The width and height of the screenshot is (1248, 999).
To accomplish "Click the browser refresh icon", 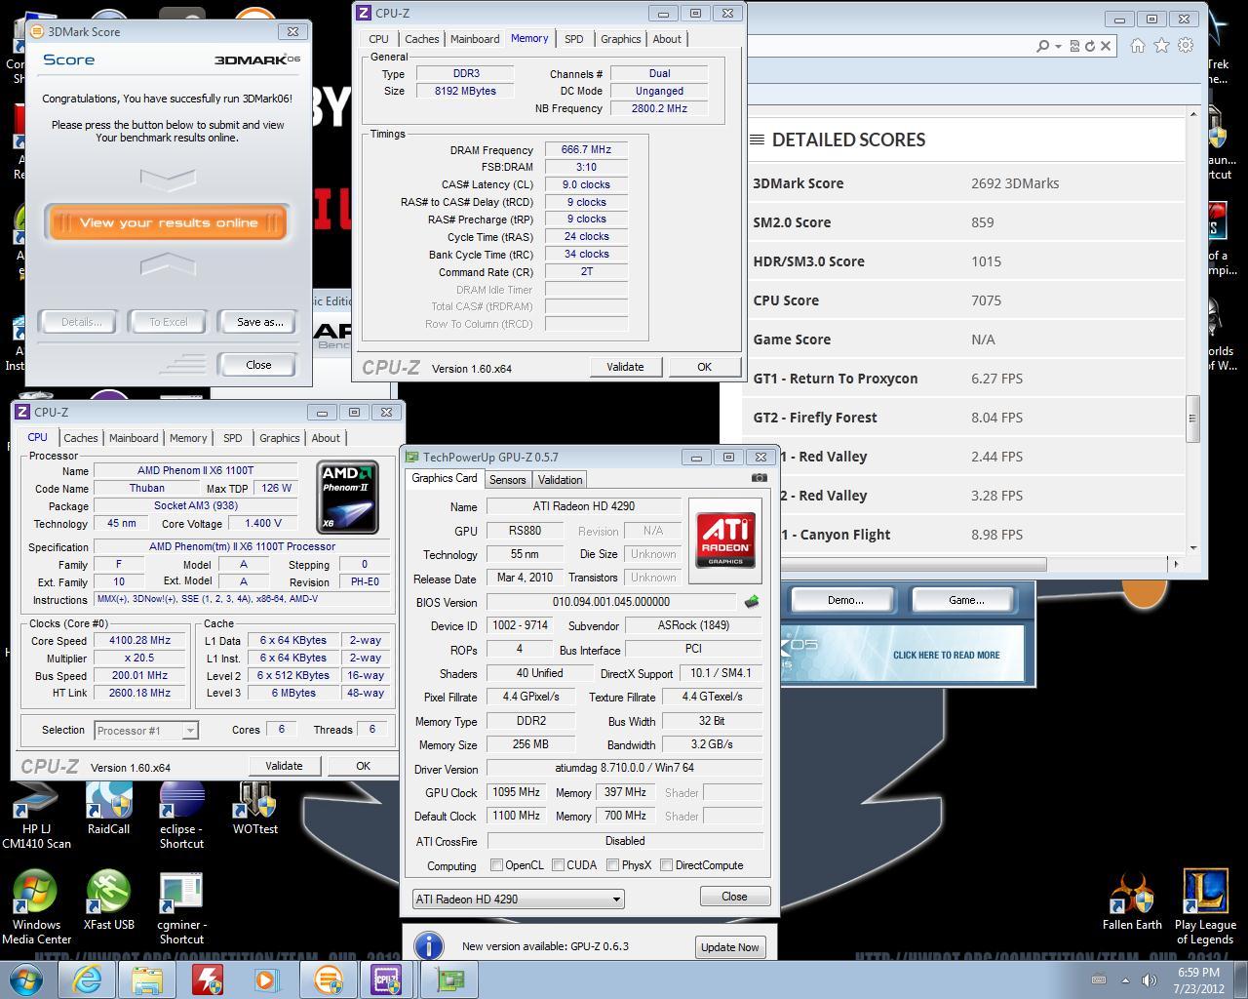I will pos(1090,46).
